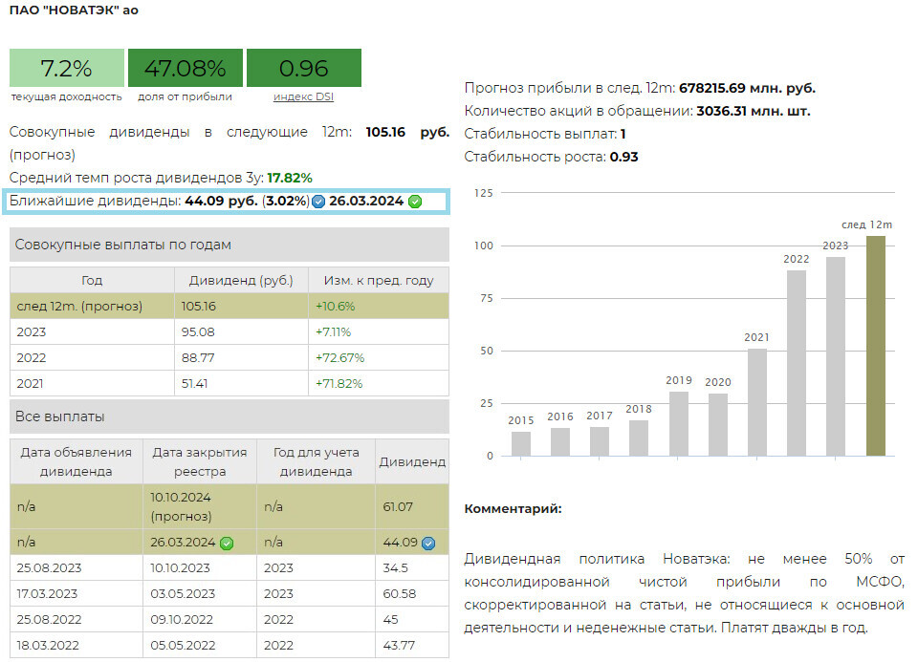
Task: Open the индекс DSI link
Action: 303,96
